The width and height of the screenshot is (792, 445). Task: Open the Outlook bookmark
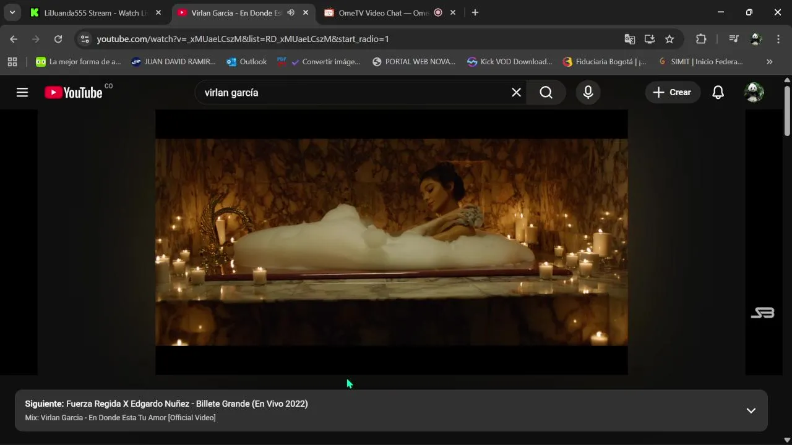click(x=247, y=62)
